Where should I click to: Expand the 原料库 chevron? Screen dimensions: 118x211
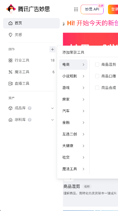tap(52, 120)
